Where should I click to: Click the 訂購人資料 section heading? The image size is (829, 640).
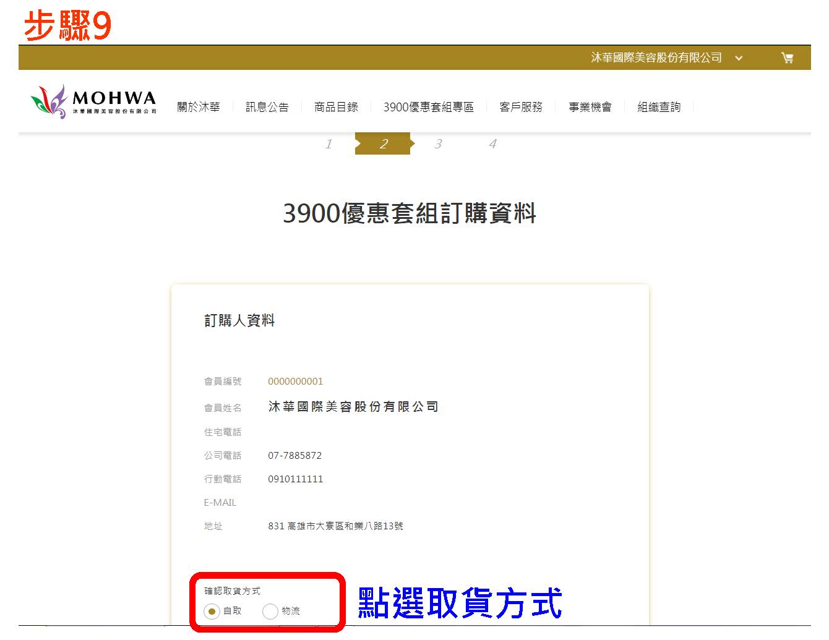click(239, 320)
